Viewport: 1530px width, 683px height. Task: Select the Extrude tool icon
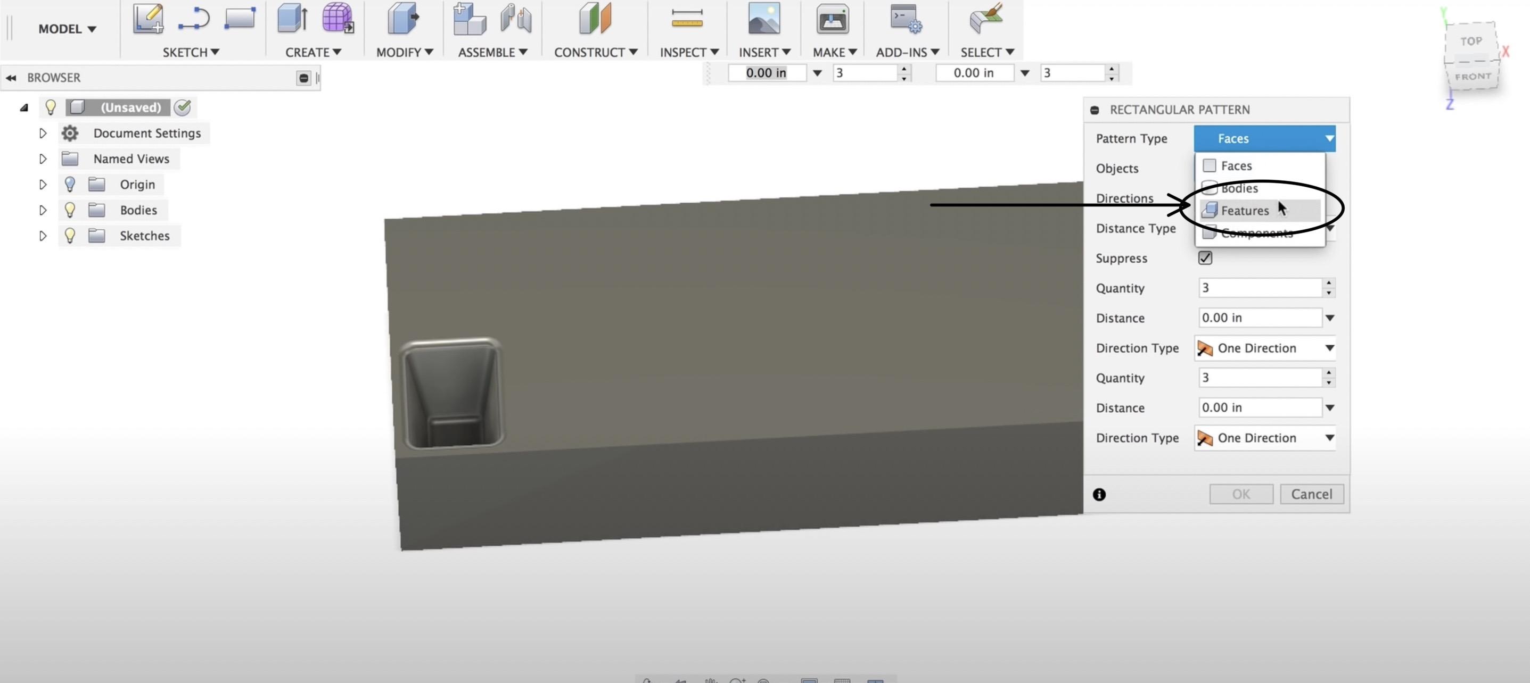[x=292, y=18]
